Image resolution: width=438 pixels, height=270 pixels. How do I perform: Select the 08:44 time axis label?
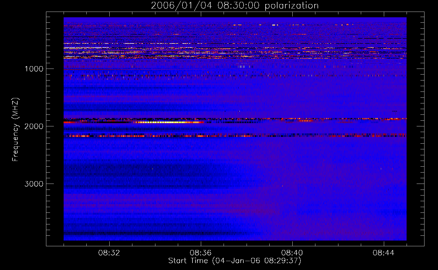(384, 253)
